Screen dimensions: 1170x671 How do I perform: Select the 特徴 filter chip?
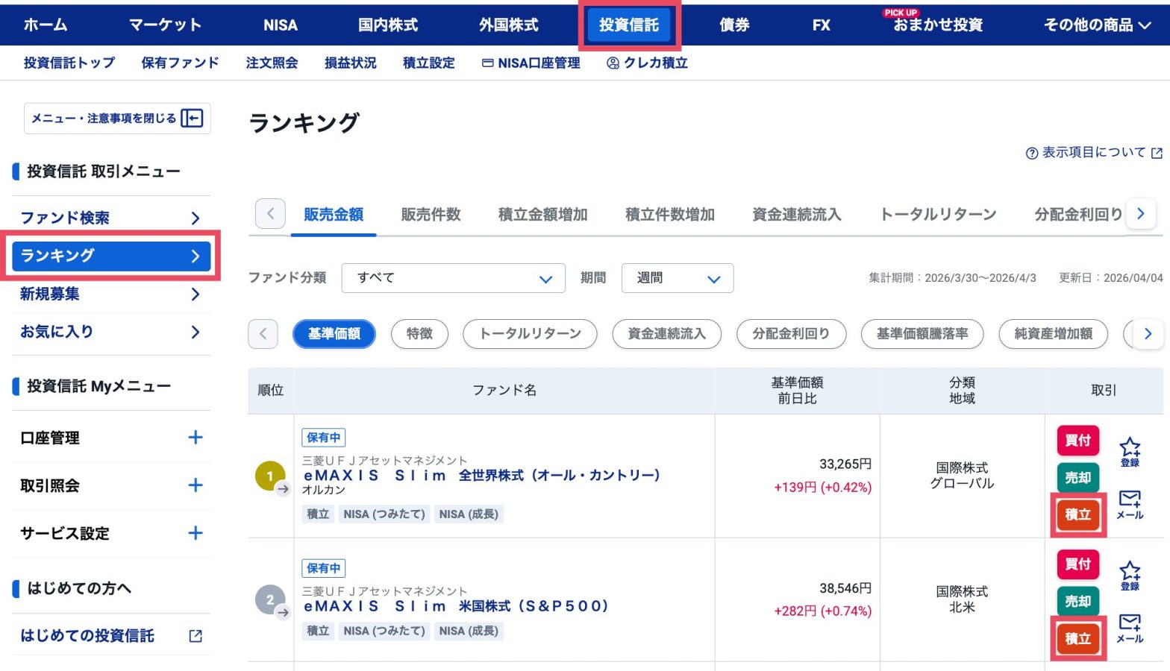(419, 334)
